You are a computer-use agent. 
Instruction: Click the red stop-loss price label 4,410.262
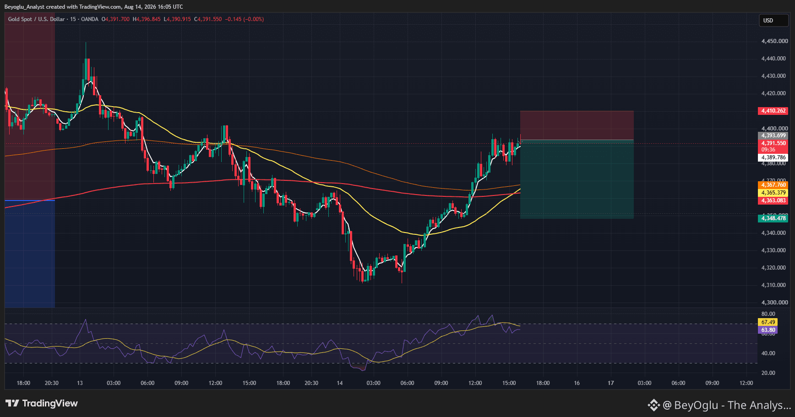pos(773,111)
